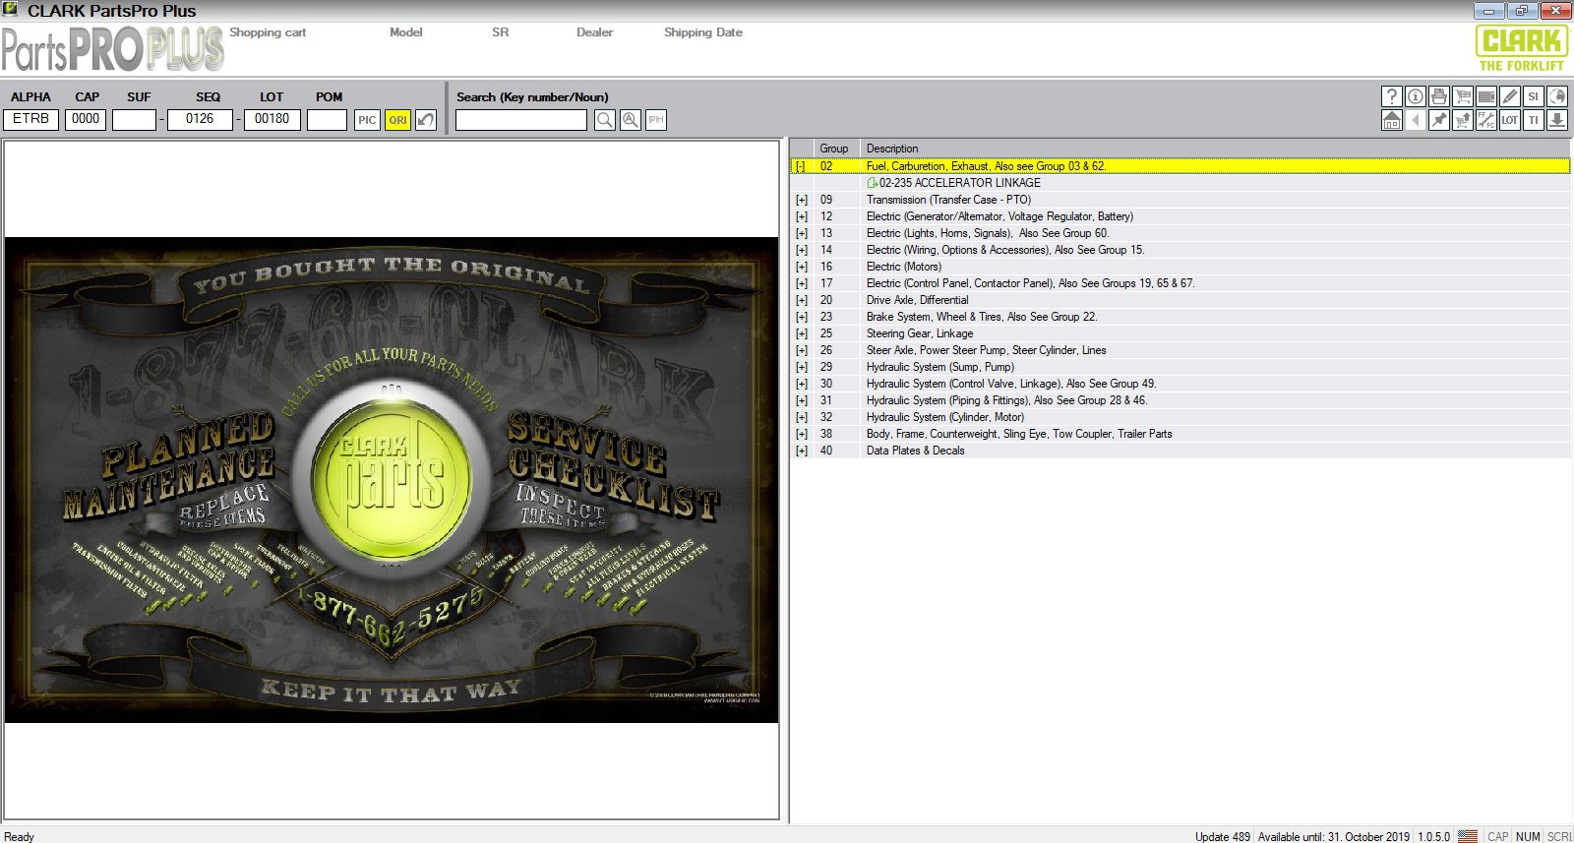Screen dimensions: 1574x843
Task: Click the LOT input field
Action: (272, 119)
